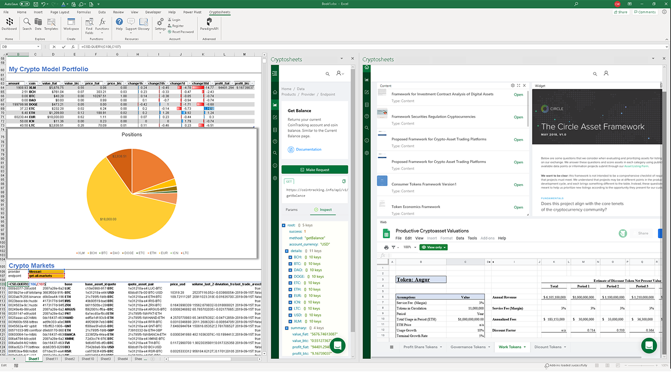The width and height of the screenshot is (671, 377).
Task: Open the 100% zoom dropdown in Google Sheets
Action: pyautogui.click(x=409, y=247)
